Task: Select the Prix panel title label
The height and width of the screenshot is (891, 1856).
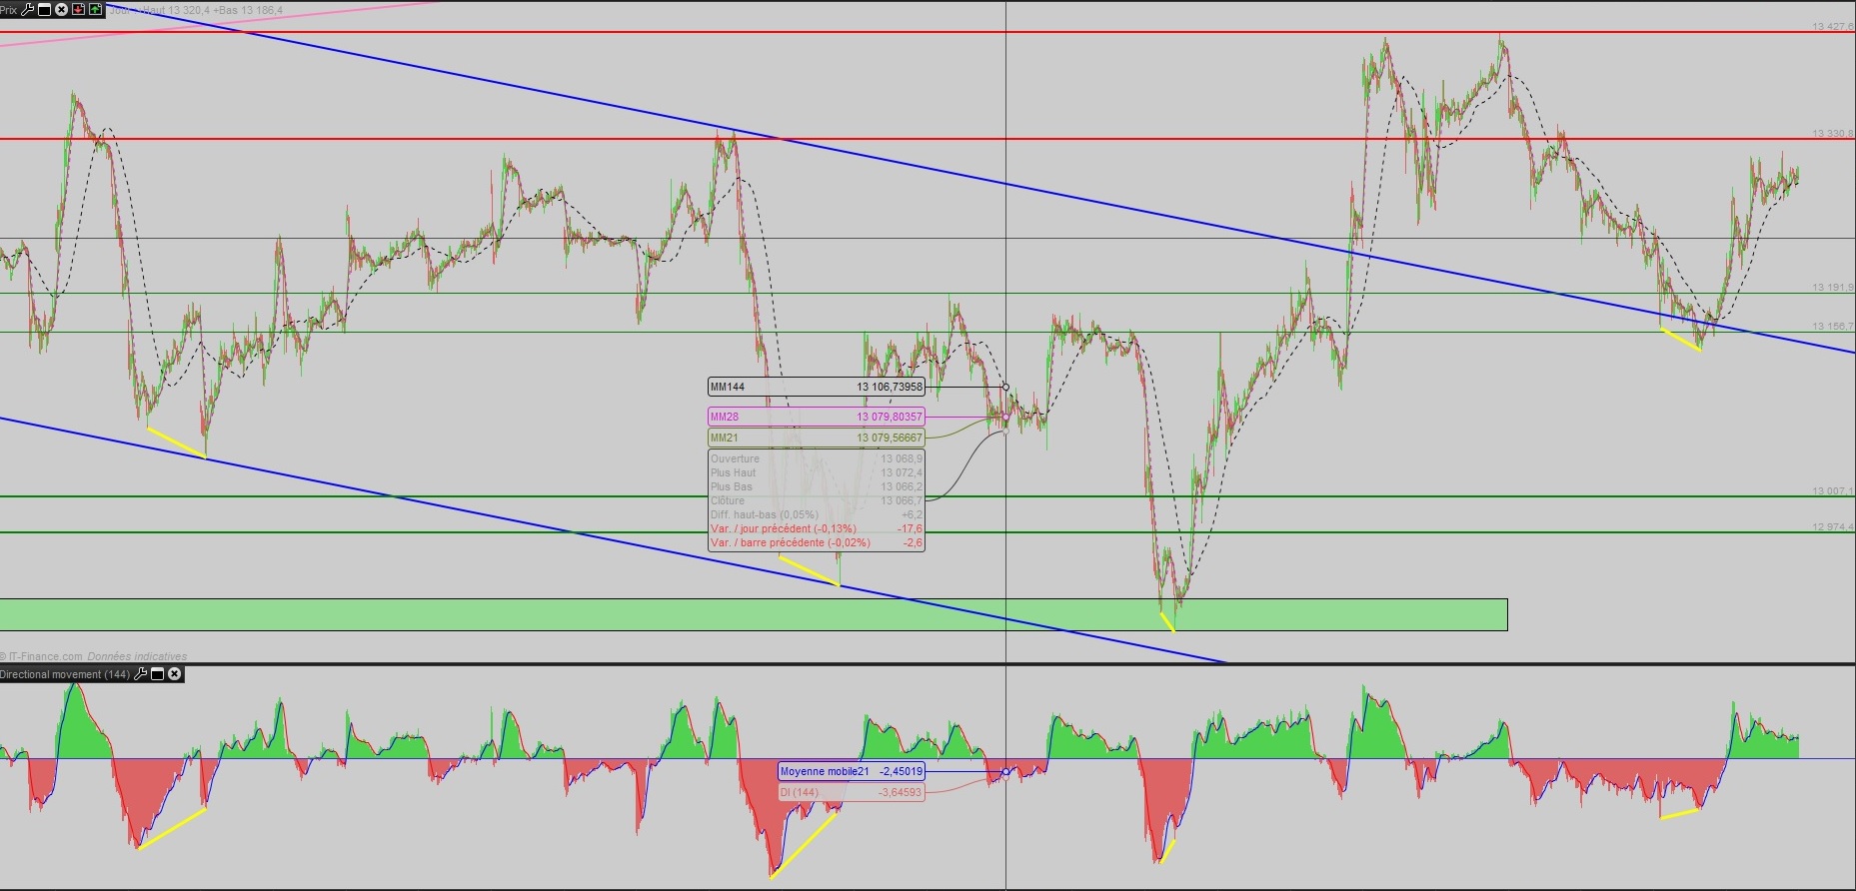Action: coord(9,9)
